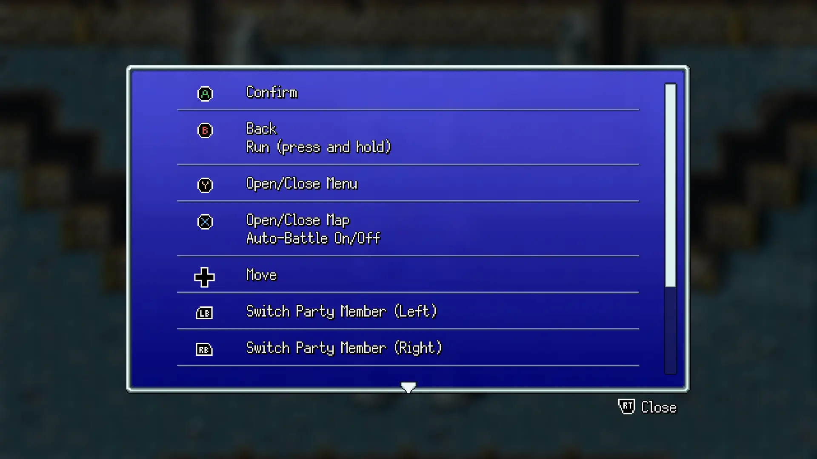Click the Close button label
817x459 pixels.
[659, 407]
